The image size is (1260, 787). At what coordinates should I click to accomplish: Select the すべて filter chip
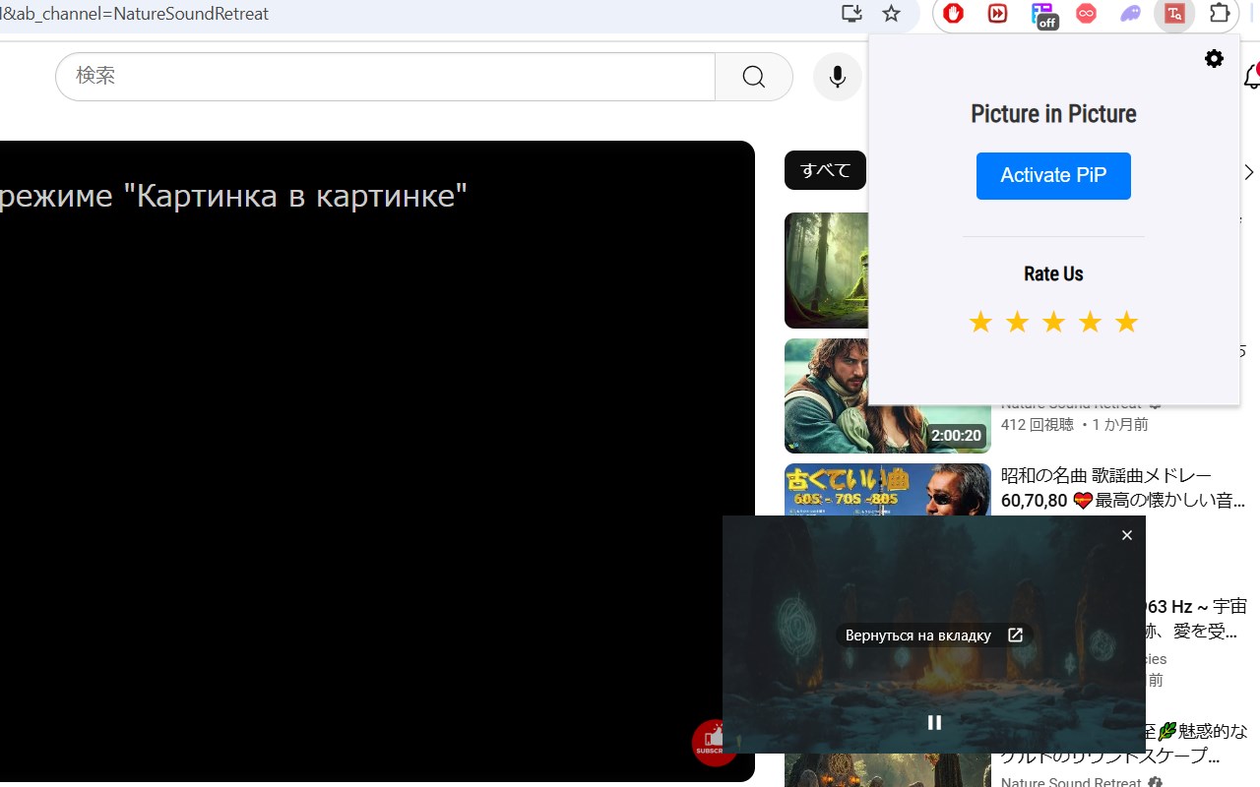point(825,170)
